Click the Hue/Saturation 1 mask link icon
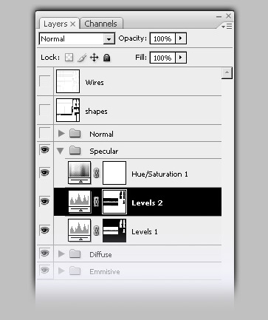This screenshot has width=268, height=320. (x=97, y=173)
